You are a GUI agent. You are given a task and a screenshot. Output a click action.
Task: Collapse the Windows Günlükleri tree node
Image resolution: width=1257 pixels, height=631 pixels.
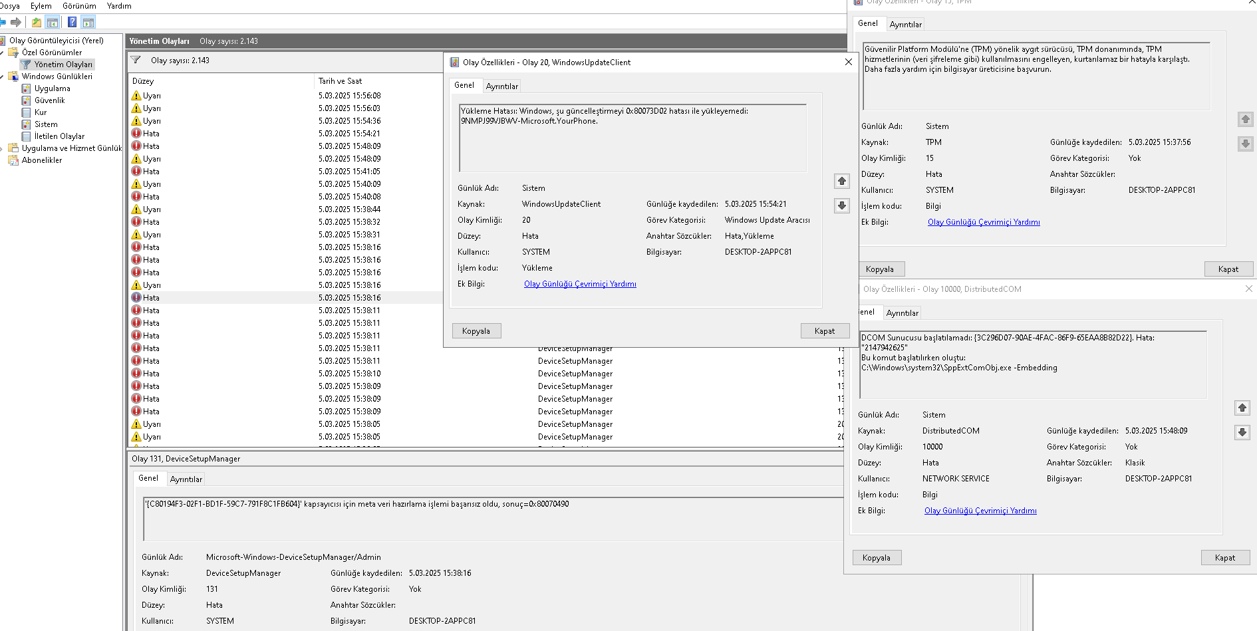coord(3,76)
